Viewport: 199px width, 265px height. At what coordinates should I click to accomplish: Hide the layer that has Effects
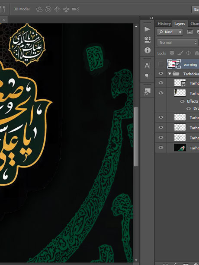[161, 93]
